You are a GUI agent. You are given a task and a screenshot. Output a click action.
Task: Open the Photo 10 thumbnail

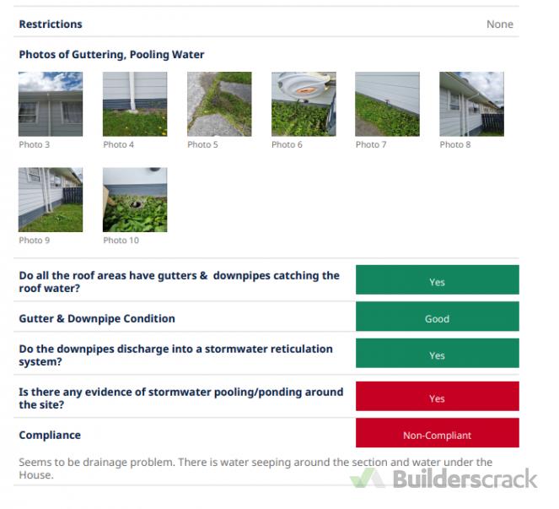click(135, 199)
